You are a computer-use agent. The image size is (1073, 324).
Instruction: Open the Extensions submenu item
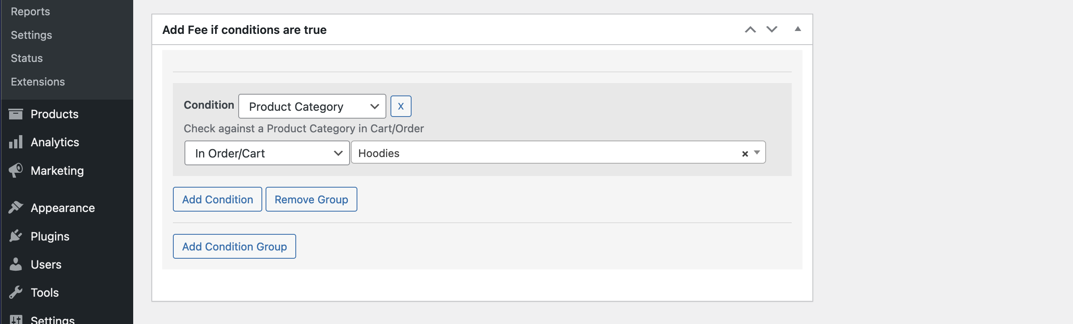pyautogui.click(x=38, y=81)
